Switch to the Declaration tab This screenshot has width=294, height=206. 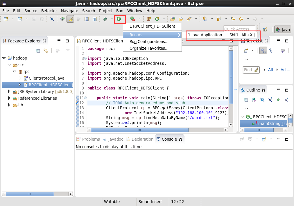click(x=140, y=139)
